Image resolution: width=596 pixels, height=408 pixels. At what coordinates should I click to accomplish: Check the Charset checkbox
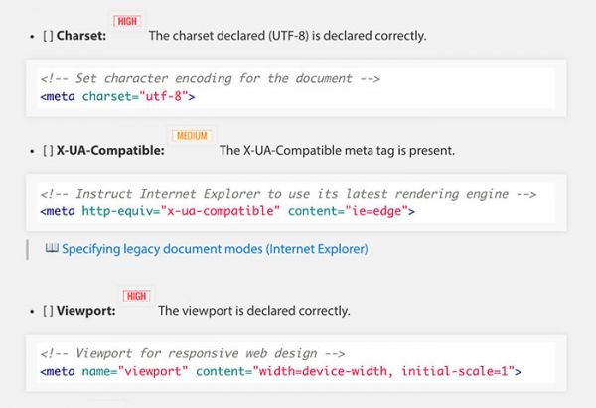coord(49,36)
